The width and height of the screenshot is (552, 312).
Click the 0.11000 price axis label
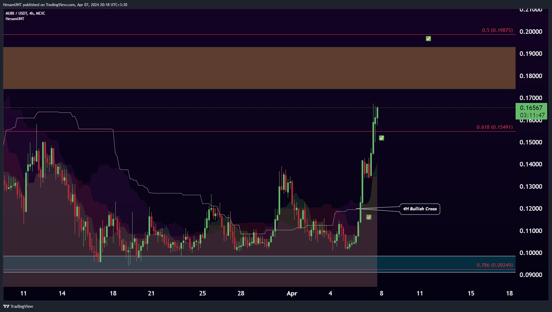point(531,231)
